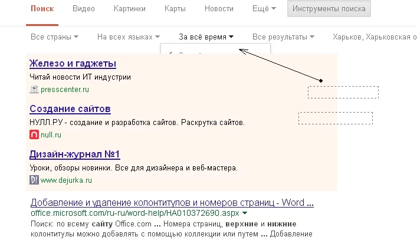This screenshot has width=417, height=240.
Task: Click the dejurka.ru favicon icon
Action: [x=34, y=180]
